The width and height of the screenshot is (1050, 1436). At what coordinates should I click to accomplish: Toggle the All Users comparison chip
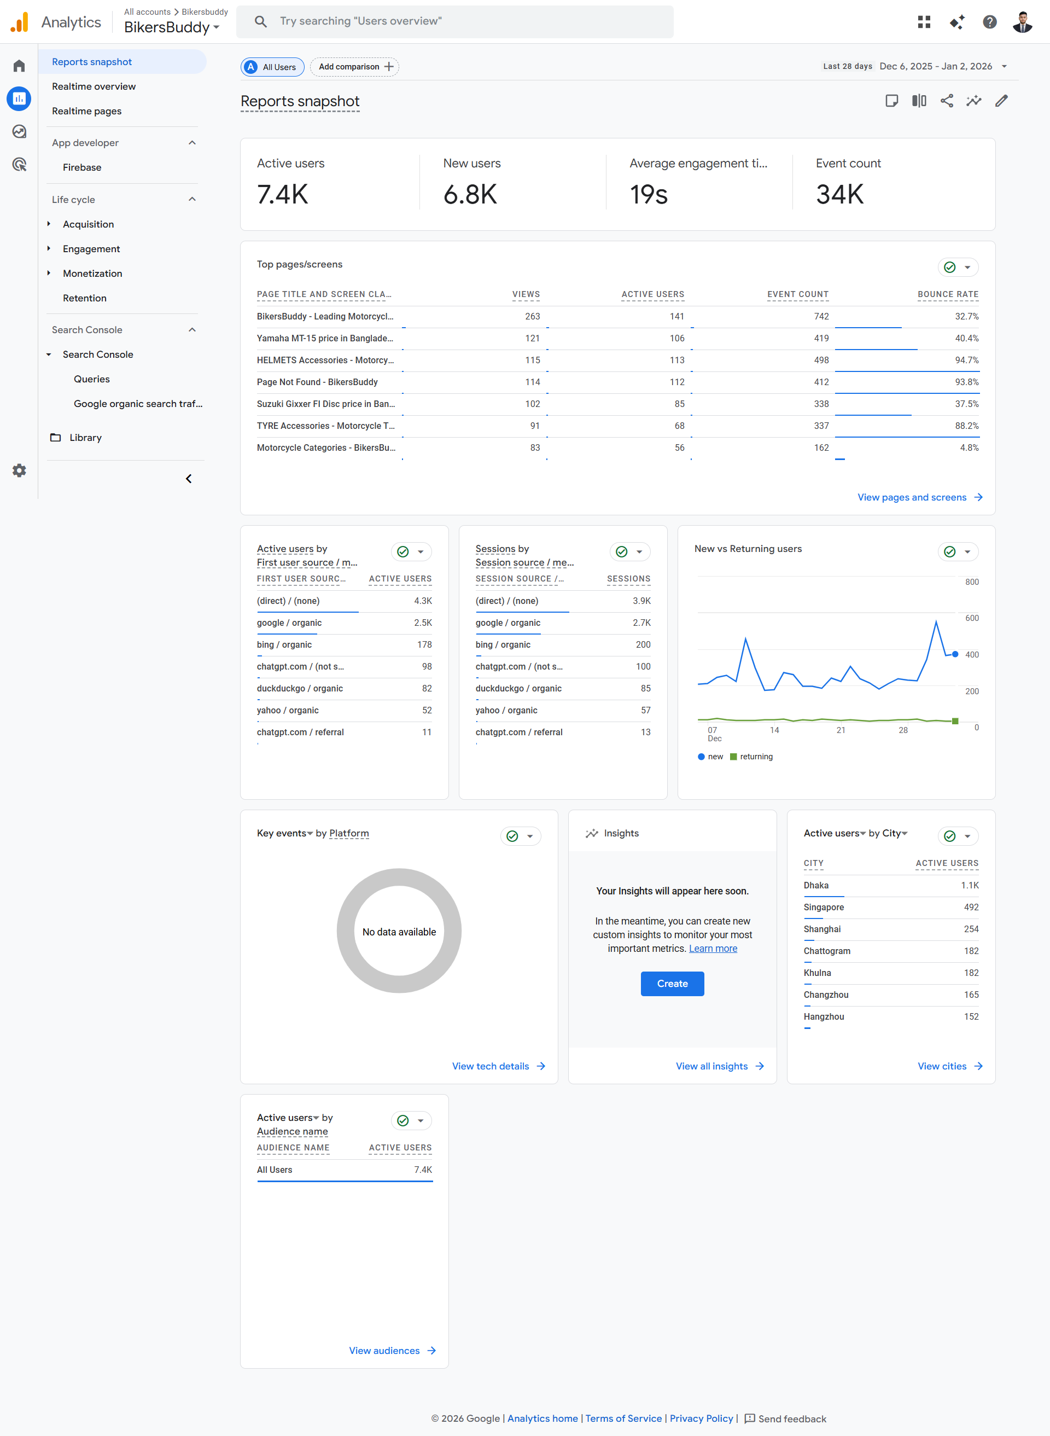tap(273, 67)
